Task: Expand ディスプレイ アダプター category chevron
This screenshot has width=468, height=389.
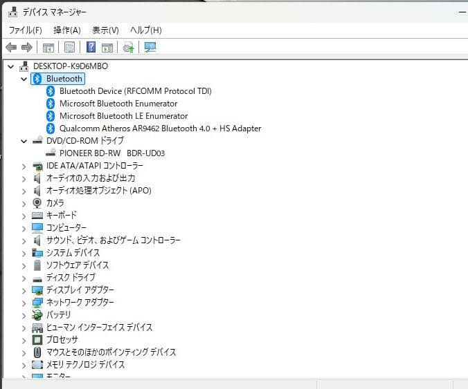Action: (x=24, y=291)
